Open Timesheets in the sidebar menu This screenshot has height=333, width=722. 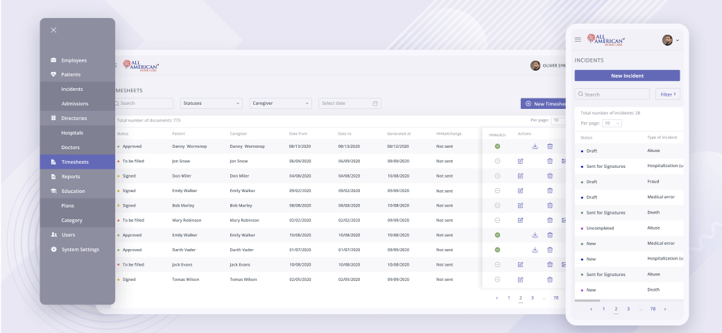[75, 162]
